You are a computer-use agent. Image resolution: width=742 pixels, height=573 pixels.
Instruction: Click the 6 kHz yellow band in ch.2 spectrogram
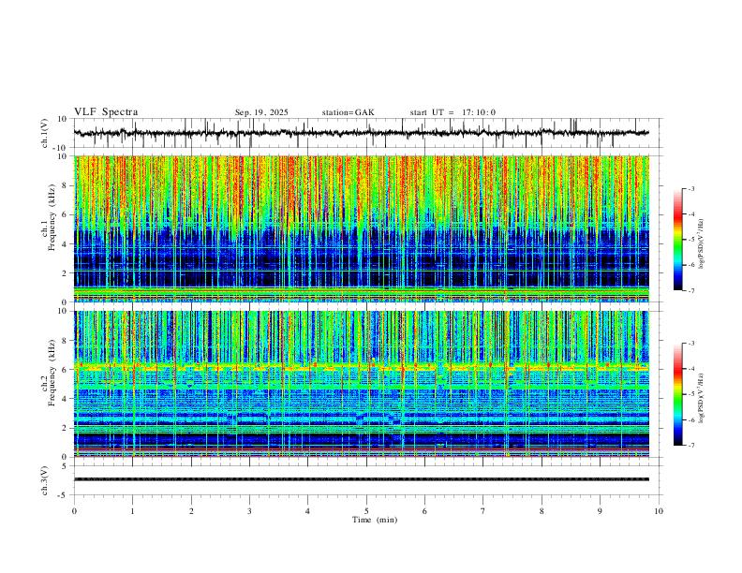[361, 366]
